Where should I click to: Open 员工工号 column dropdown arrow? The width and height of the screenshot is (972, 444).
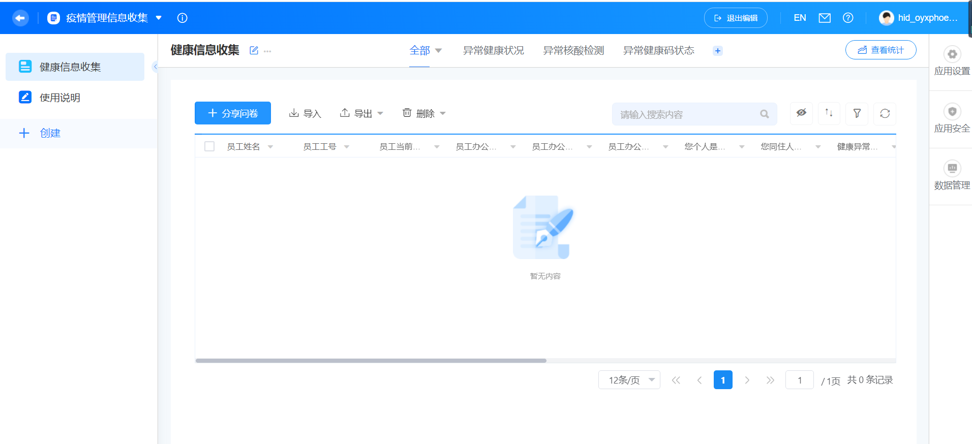(x=347, y=147)
